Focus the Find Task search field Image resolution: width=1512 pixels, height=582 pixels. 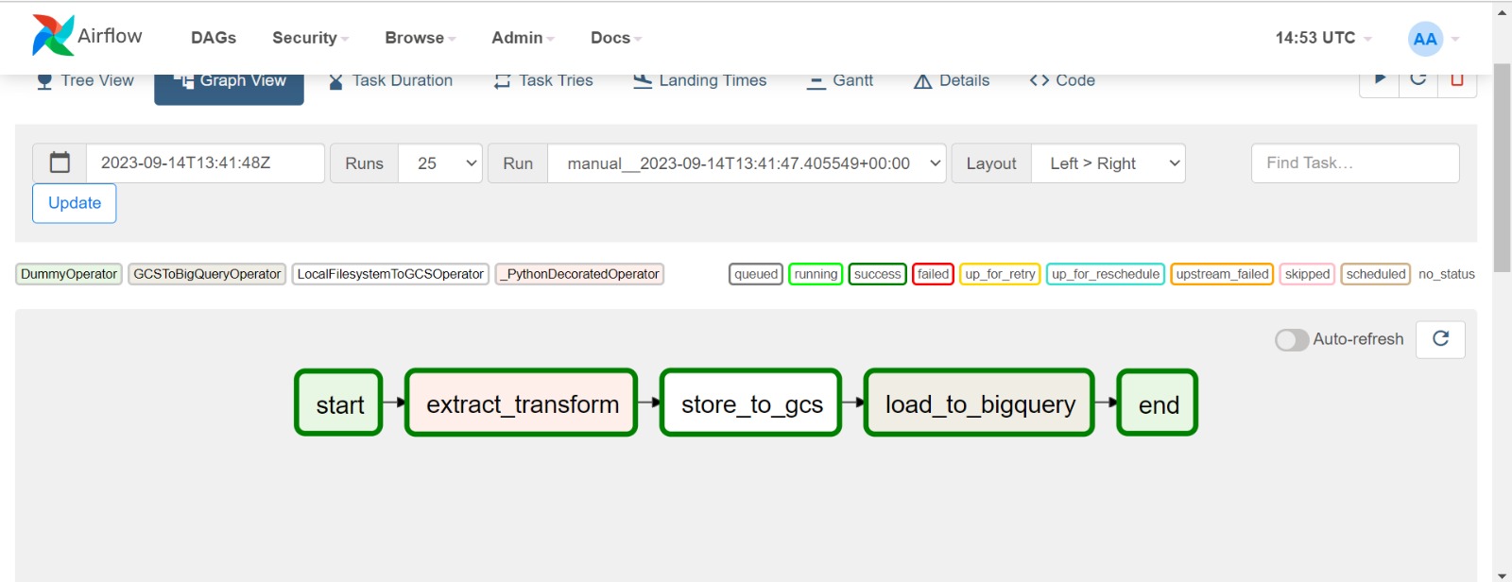(x=1355, y=163)
